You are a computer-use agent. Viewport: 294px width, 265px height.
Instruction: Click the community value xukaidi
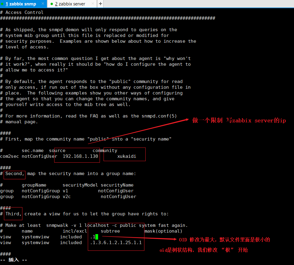pos(127,156)
